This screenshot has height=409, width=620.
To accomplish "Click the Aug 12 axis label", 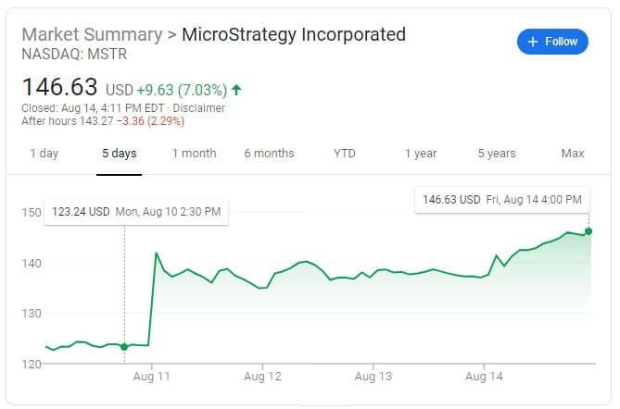I will [262, 378].
